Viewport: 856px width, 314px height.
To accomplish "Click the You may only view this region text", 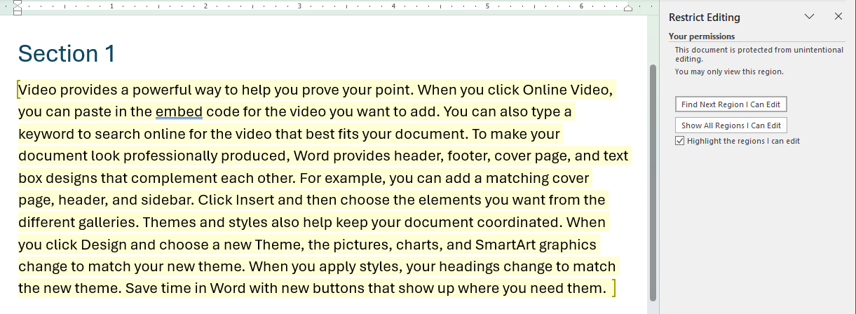I will [728, 71].
